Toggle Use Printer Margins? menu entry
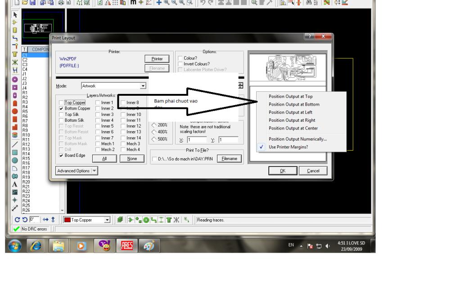The width and height of the screenshot is (461, 289). click(289, 147)
